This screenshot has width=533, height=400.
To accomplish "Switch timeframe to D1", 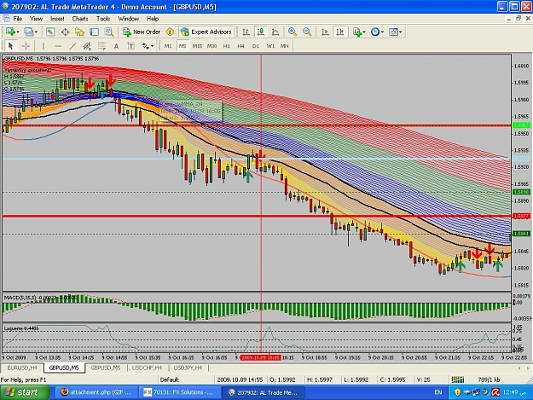I will click(256, 46).
